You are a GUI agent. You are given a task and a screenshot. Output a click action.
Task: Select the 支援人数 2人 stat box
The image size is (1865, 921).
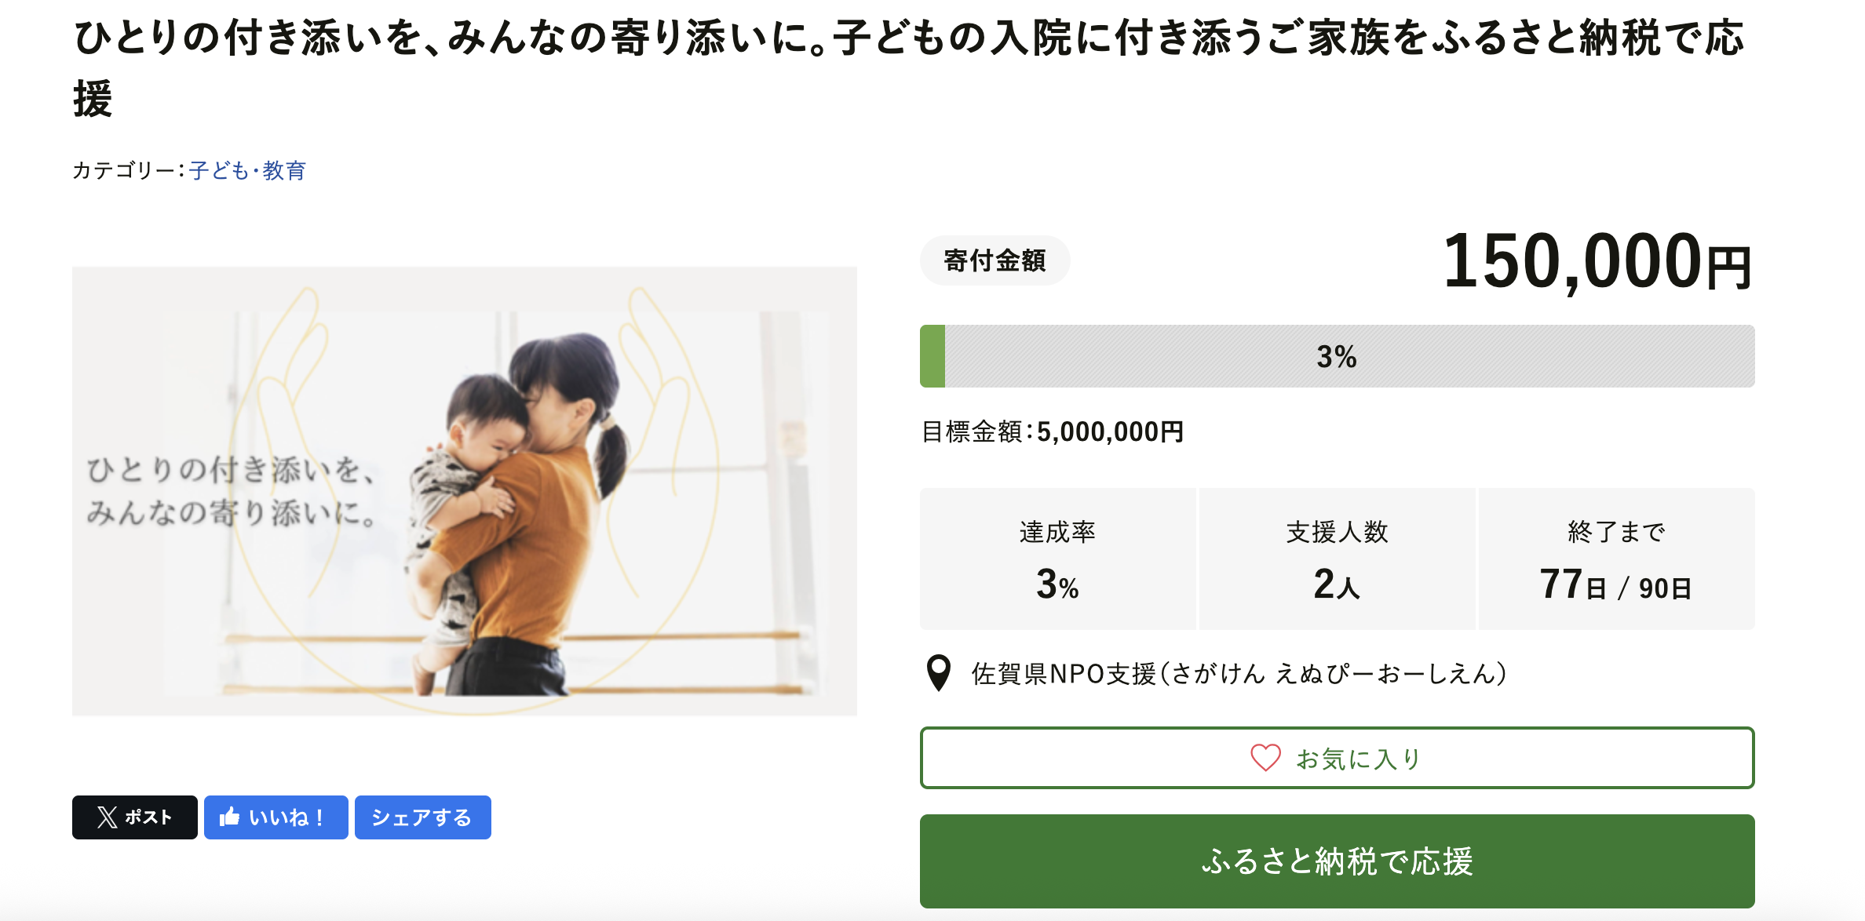[x=1337, y=559]
